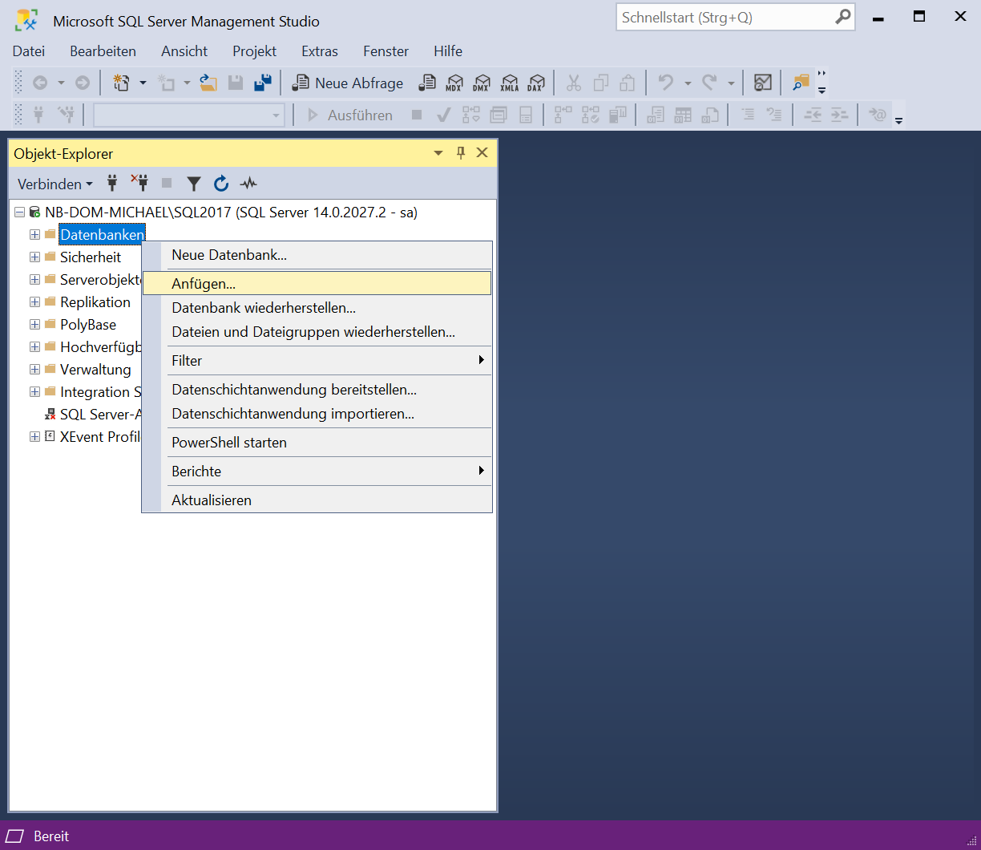Expand the Verwaltung node
Viewport: 981px width, 850px height.
(x=34, y=370)
